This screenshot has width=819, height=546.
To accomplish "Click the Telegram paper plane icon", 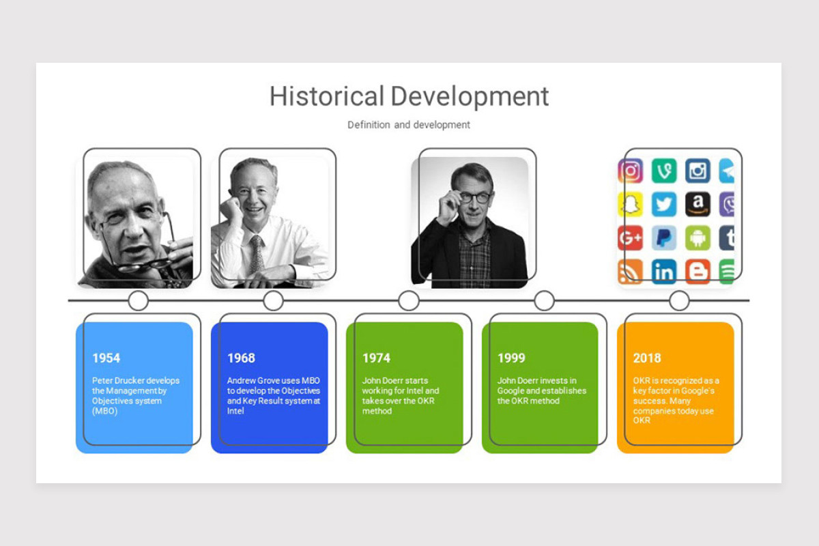I will (727, 171).
